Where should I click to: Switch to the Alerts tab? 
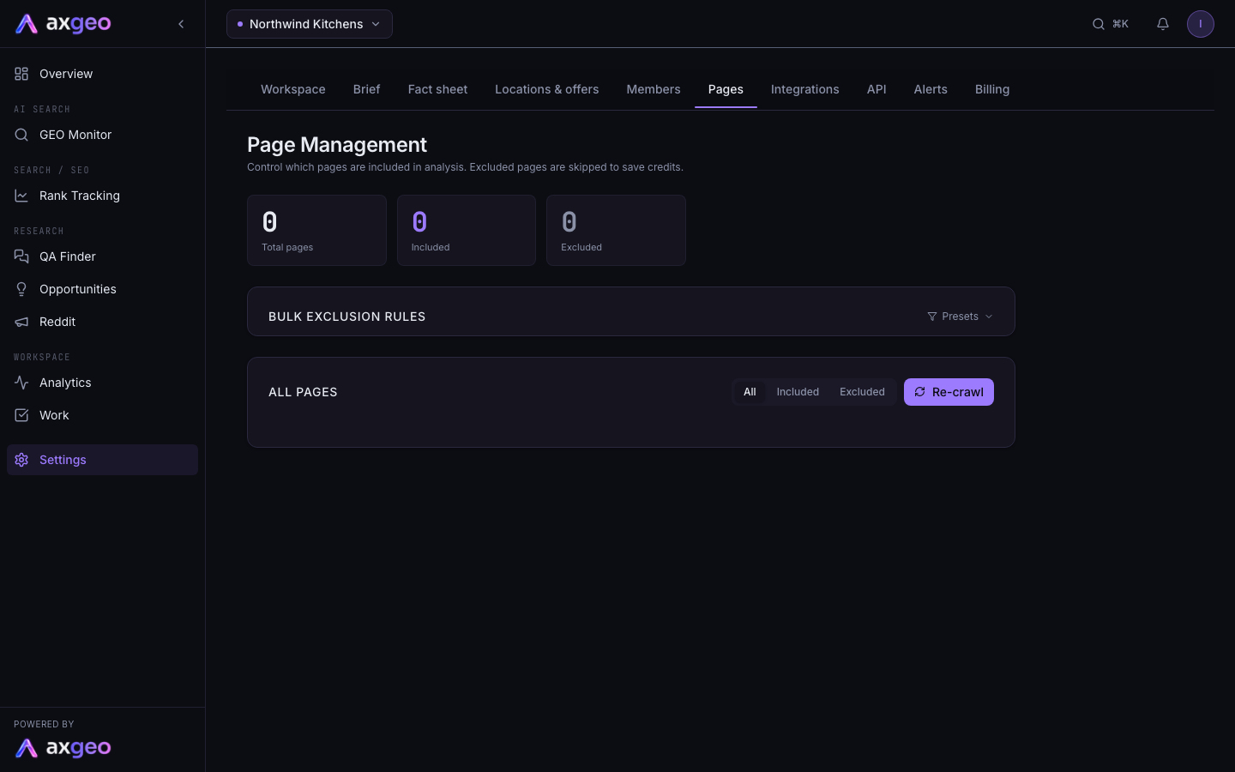[931, 89]
